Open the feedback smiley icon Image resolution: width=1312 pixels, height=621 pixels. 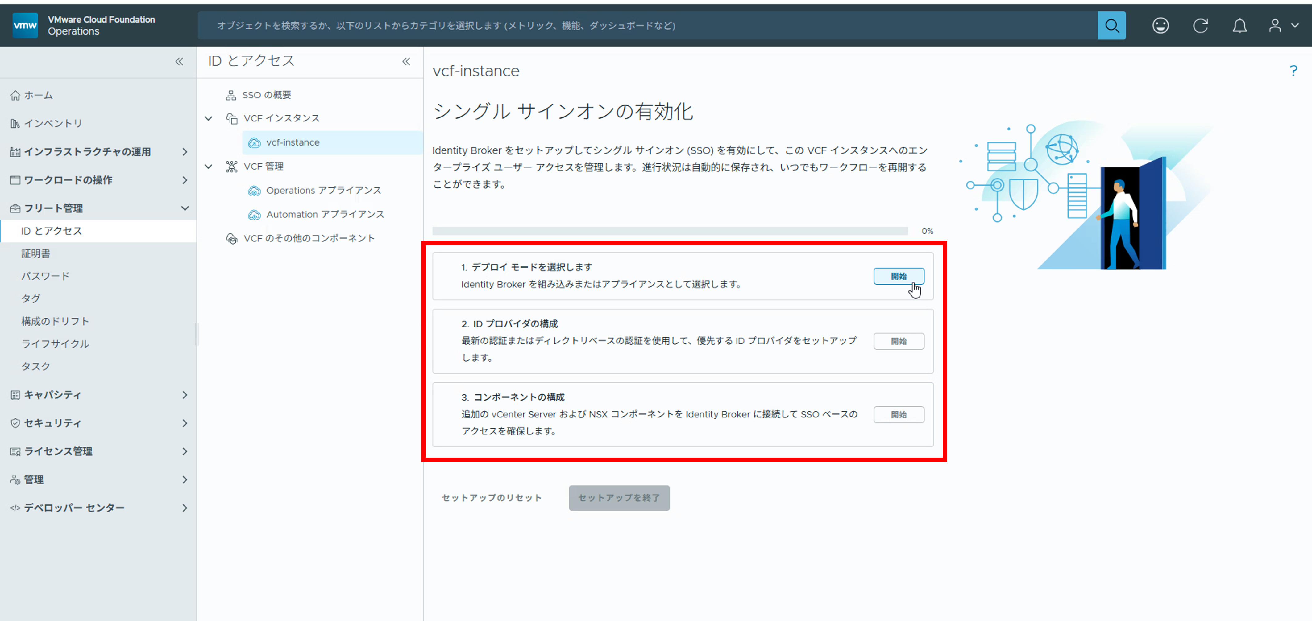pyautogui.click(x=1161, y=26)
